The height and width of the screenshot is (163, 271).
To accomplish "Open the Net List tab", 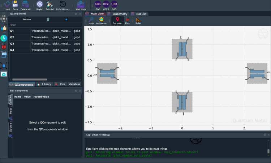I will click(139, 14).
